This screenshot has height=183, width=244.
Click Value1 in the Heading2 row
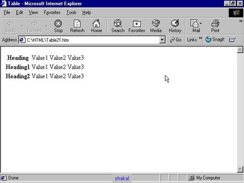pyautogui.click(x=40, y=76)
